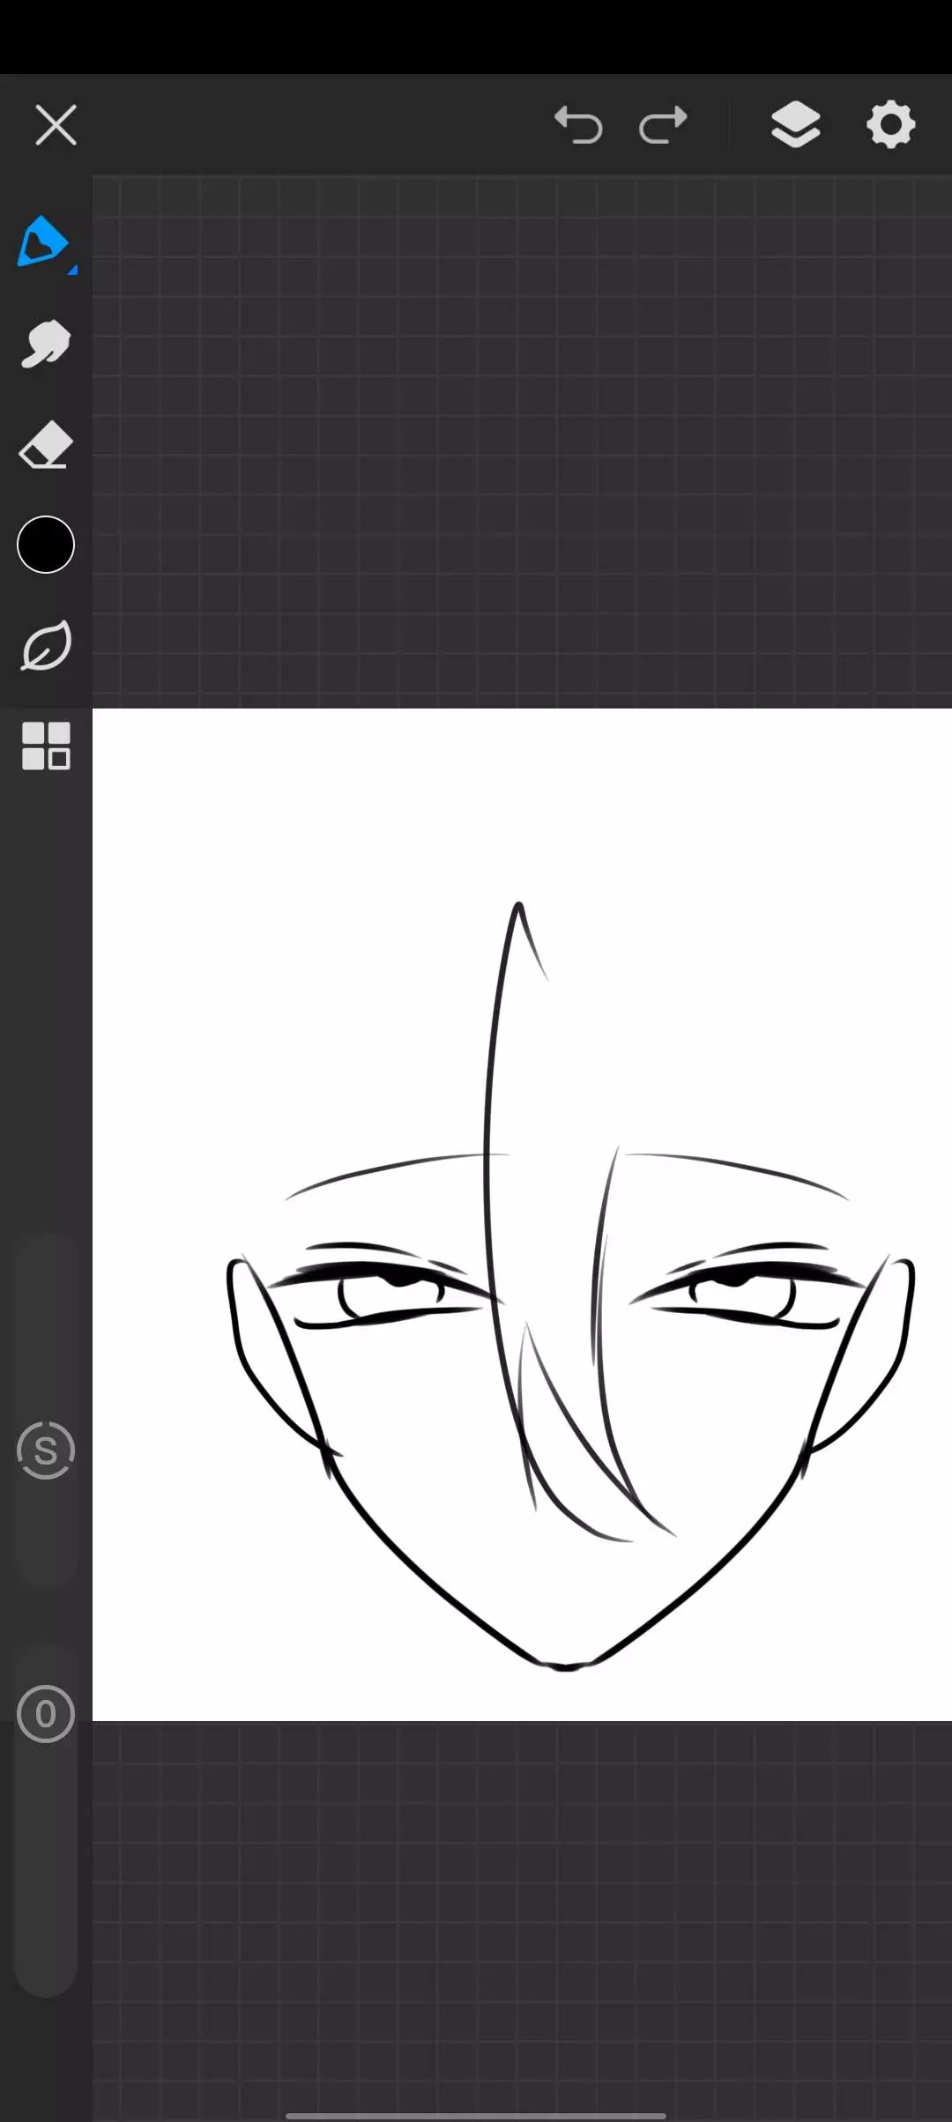952x2122 pixels.
Task: Open the leaf-shaped tool in sidebar
Action: coord(46,646)
